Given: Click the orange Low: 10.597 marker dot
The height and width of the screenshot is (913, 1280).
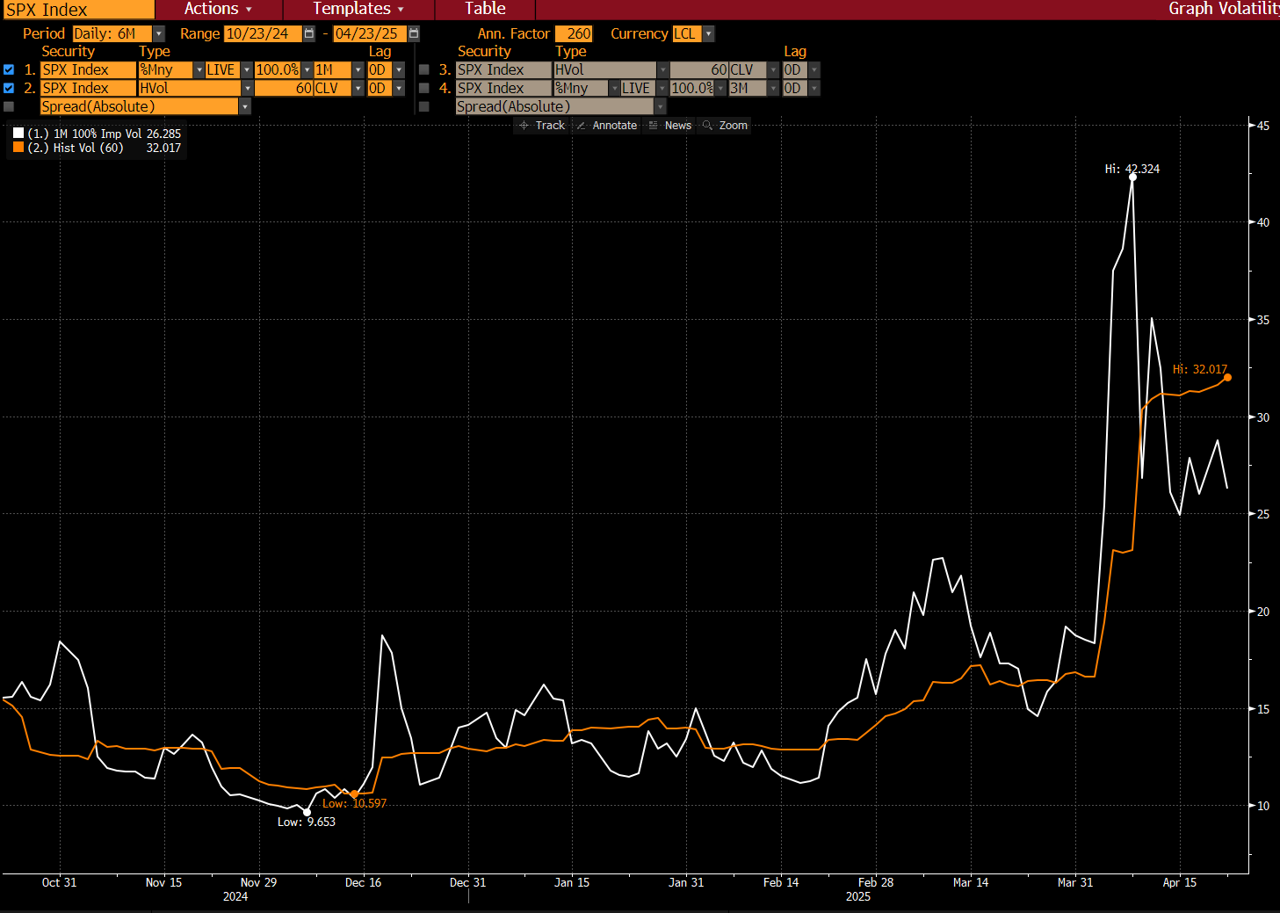Looking at the screenshot, I should tap(354, 794).
